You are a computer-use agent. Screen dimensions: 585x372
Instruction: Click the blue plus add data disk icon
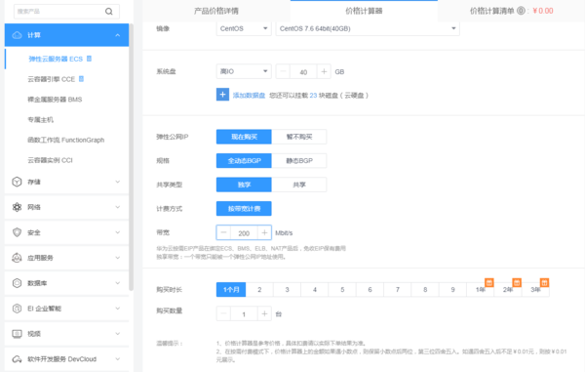click(x=222, y=95)
